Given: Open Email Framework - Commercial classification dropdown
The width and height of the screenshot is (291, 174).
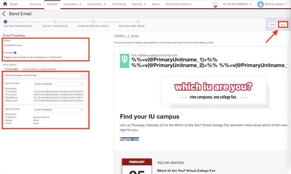Looking at the screenshot, I should pyautogui.click(x=44, y=75).
